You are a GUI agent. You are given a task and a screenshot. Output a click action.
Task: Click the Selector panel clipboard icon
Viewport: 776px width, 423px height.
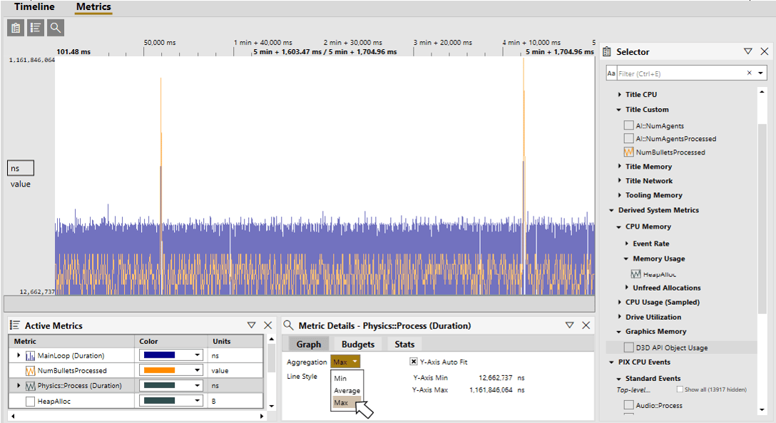point(607,51)
